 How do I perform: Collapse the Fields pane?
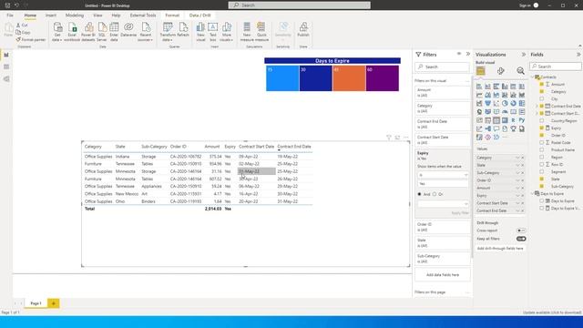tap(578, 55)
